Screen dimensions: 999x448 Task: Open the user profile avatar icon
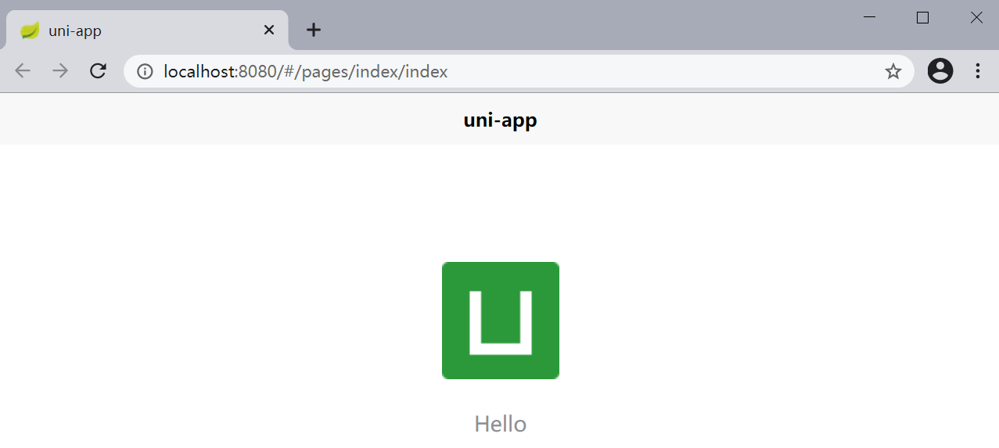(940, 71)
